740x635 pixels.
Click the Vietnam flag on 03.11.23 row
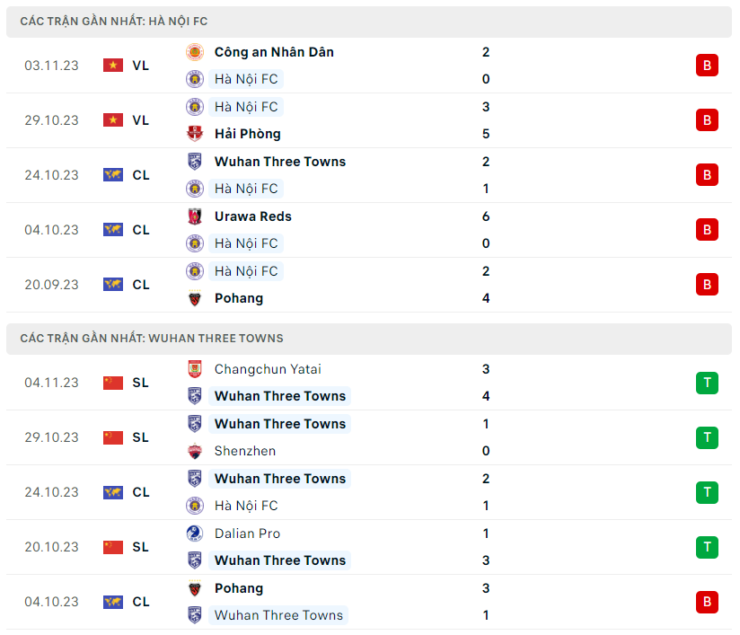(113, 66)
